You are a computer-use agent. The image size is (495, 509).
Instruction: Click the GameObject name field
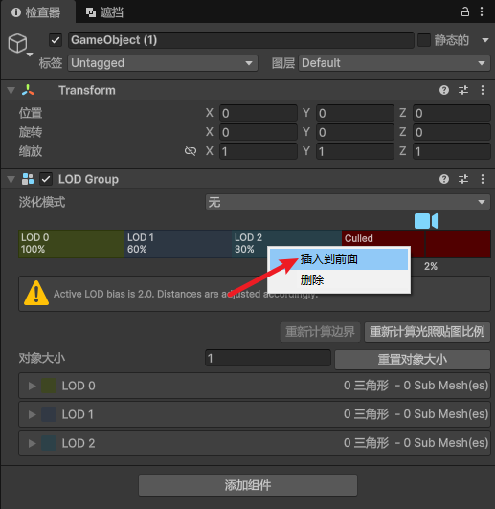pyautogui.click(x=241, y=40)
